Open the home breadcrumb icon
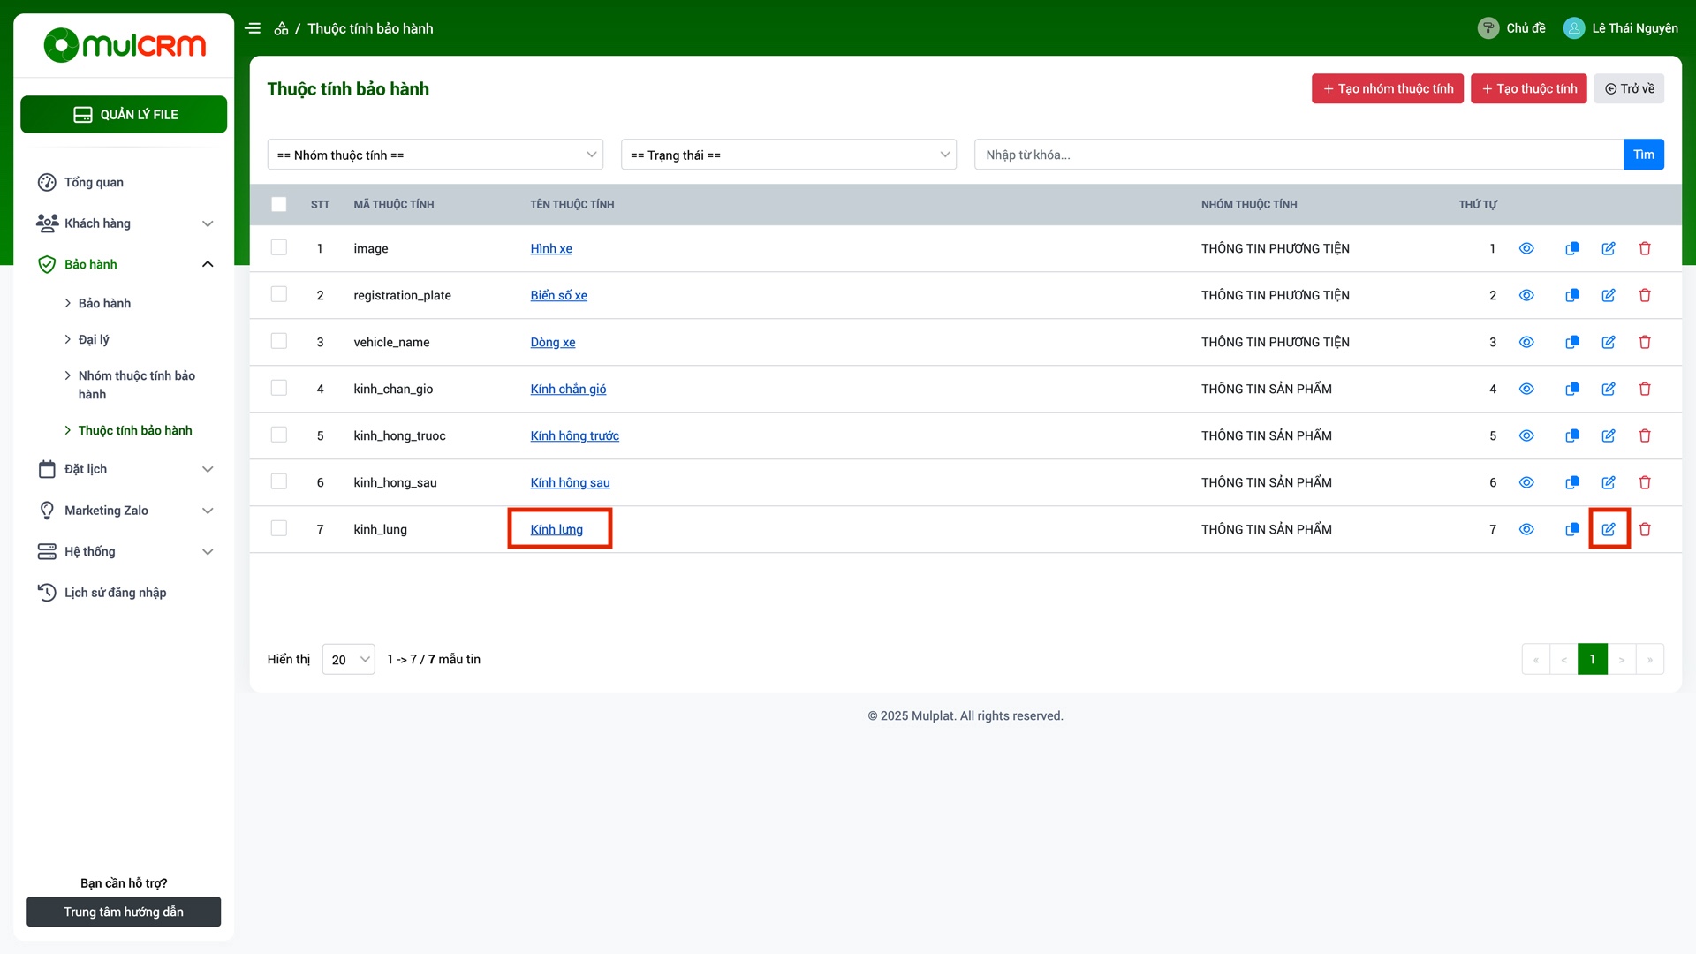Image resolution: width=1696 pixels, height=954 pixels. (x=281, y=28)
